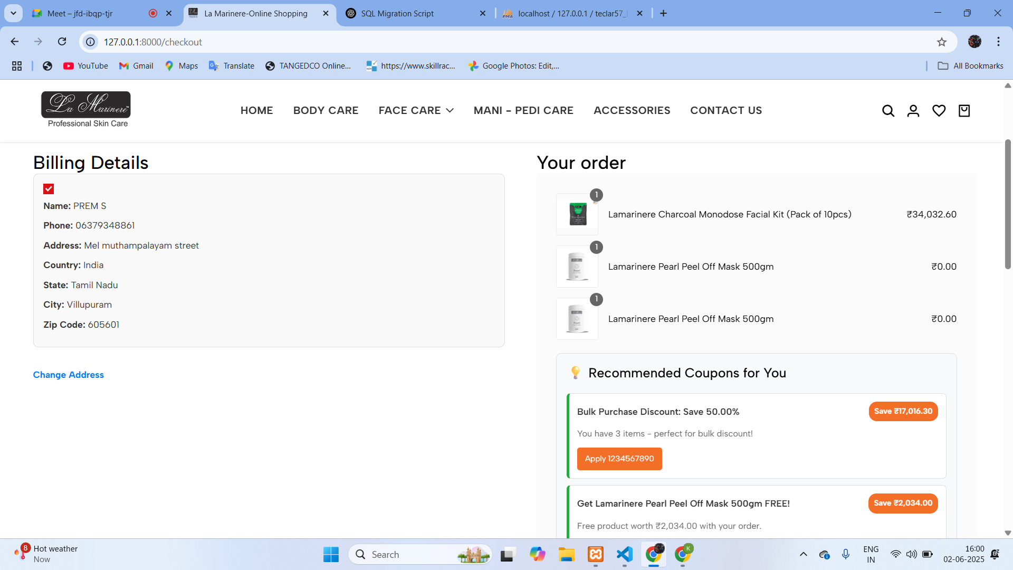Viewport: 1013px width, 570px height.
Task: Select the Lamarinere Charcoal Monodose Facial Kit name
Action: (x=730, y=214)
